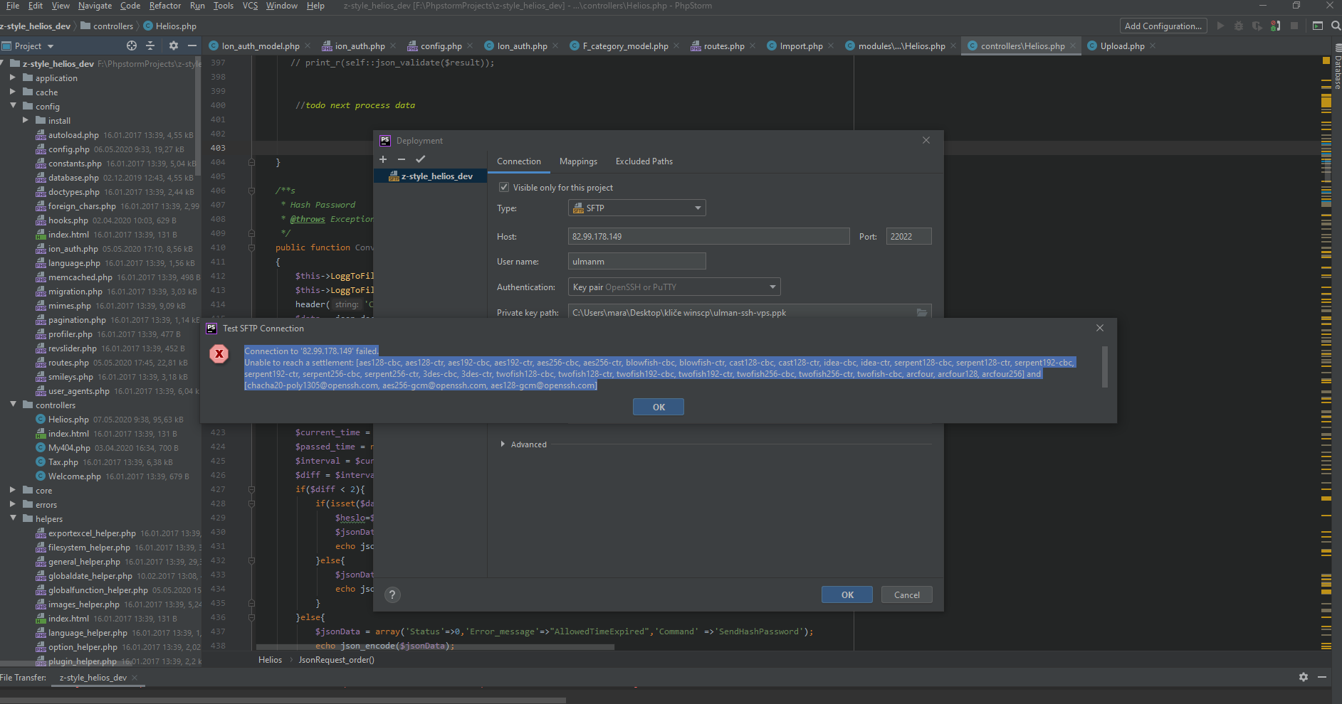Close the routes.php editor tab

click(x=753, y=46)
